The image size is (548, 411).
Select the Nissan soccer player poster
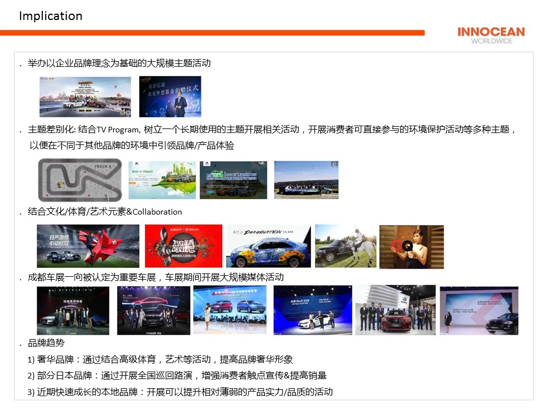[88, 246]
